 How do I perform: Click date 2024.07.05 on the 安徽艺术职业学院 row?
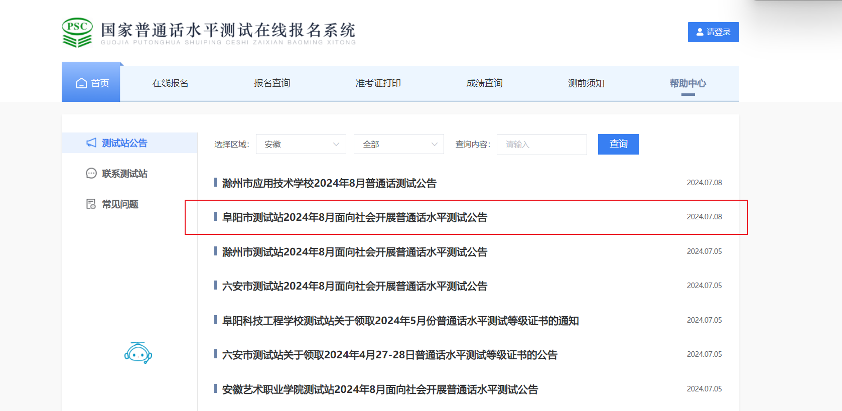[705, 389]
